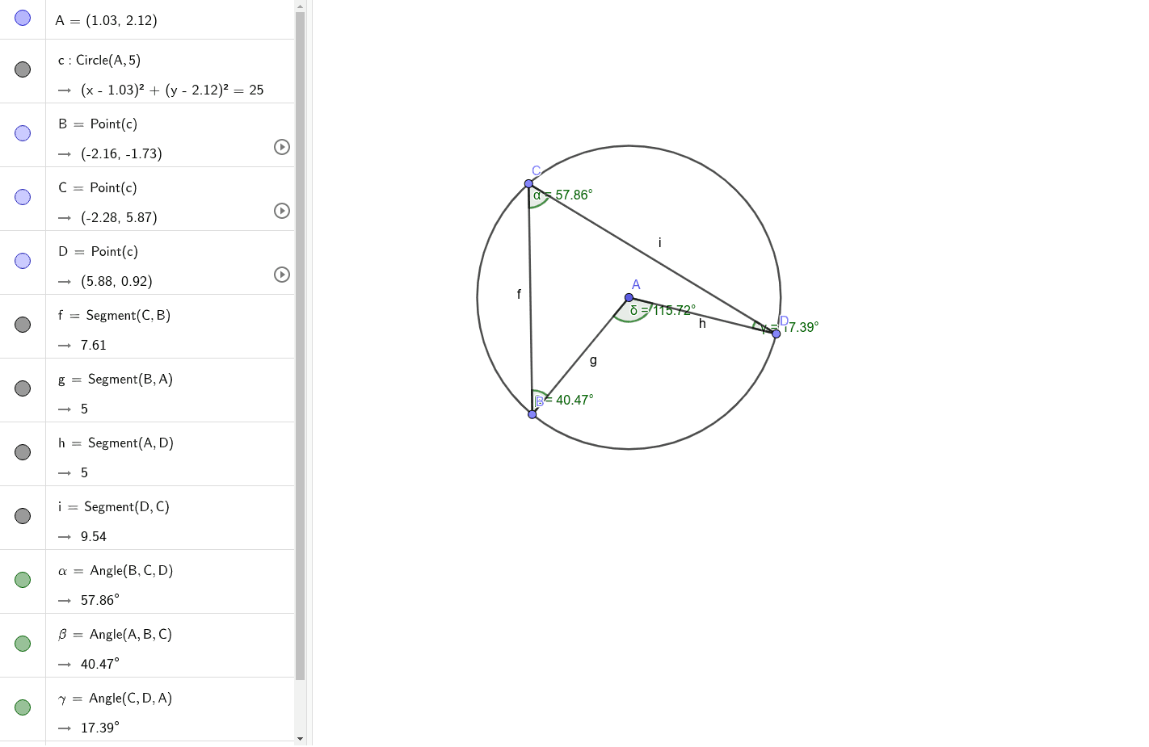This screenshot has height=747, width=1149.
Task: Click the δ = 115.72° angle label
Action: [x=663, y=310]
